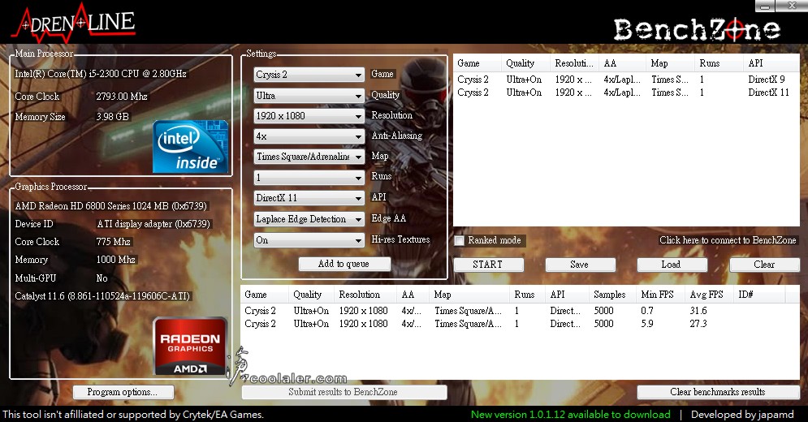Screen dimensions: 808x422
Task: Click queue list Runs column header
Action: click(x=719, y=63)
